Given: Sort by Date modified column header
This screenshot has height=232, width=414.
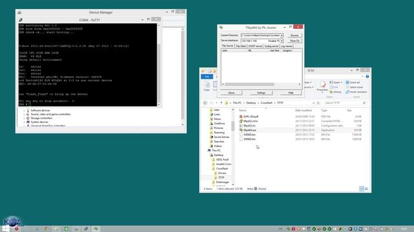Looking at the screenshot, I should point(303,110).
